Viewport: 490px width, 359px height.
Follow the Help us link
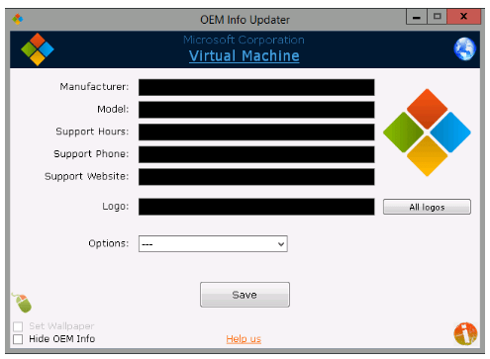click(x=244, y=339)
